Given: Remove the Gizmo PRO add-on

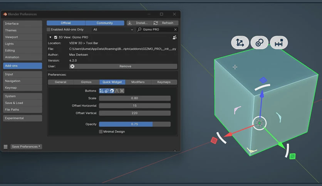Looking at the screenshot, I should coord(123,66).
